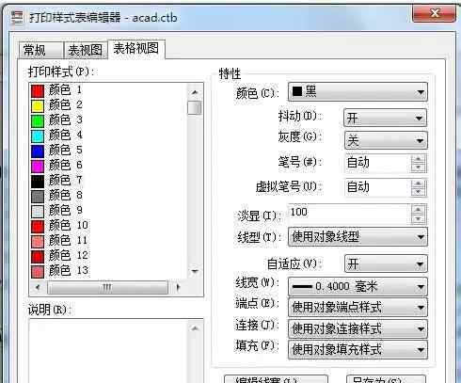Increase the 笔号 pen number with the up arrow
Viewport: 461px width, 383px height.
(419, 159)
